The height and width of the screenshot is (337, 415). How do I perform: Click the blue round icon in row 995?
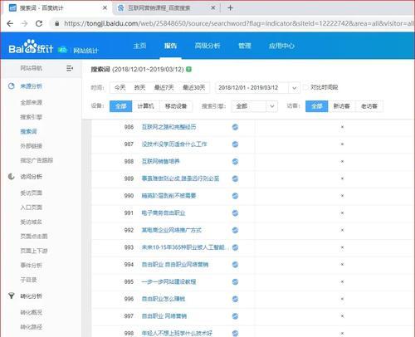click(x=235, y=281)
